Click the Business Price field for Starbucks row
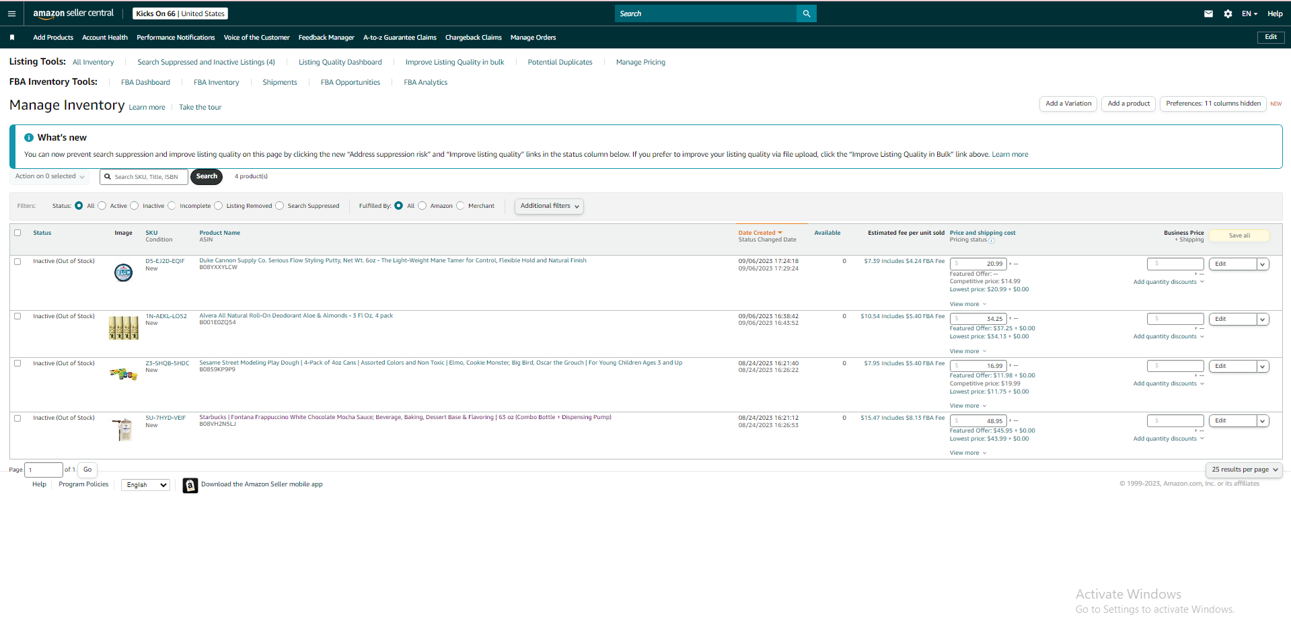 click(x=1175, y=421)
